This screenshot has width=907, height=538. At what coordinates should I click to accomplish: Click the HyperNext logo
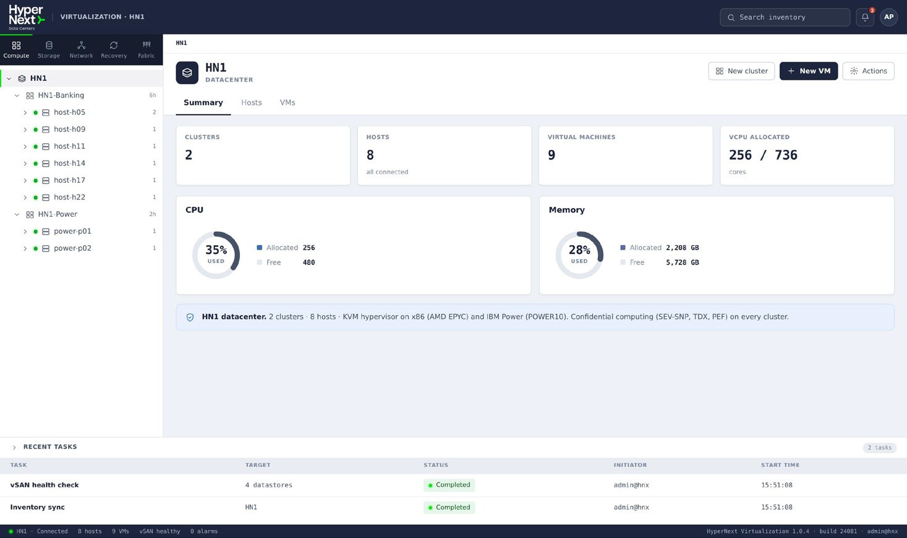(x=27, y=17)
